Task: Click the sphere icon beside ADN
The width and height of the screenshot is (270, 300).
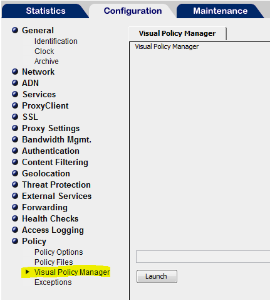Action: coord(15,83)
